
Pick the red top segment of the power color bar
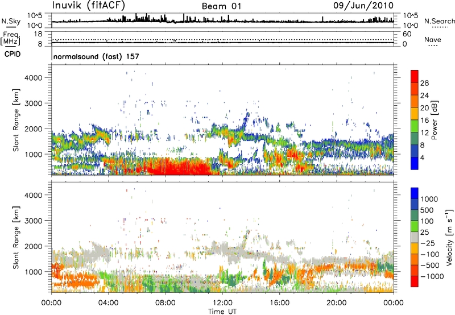415,76
